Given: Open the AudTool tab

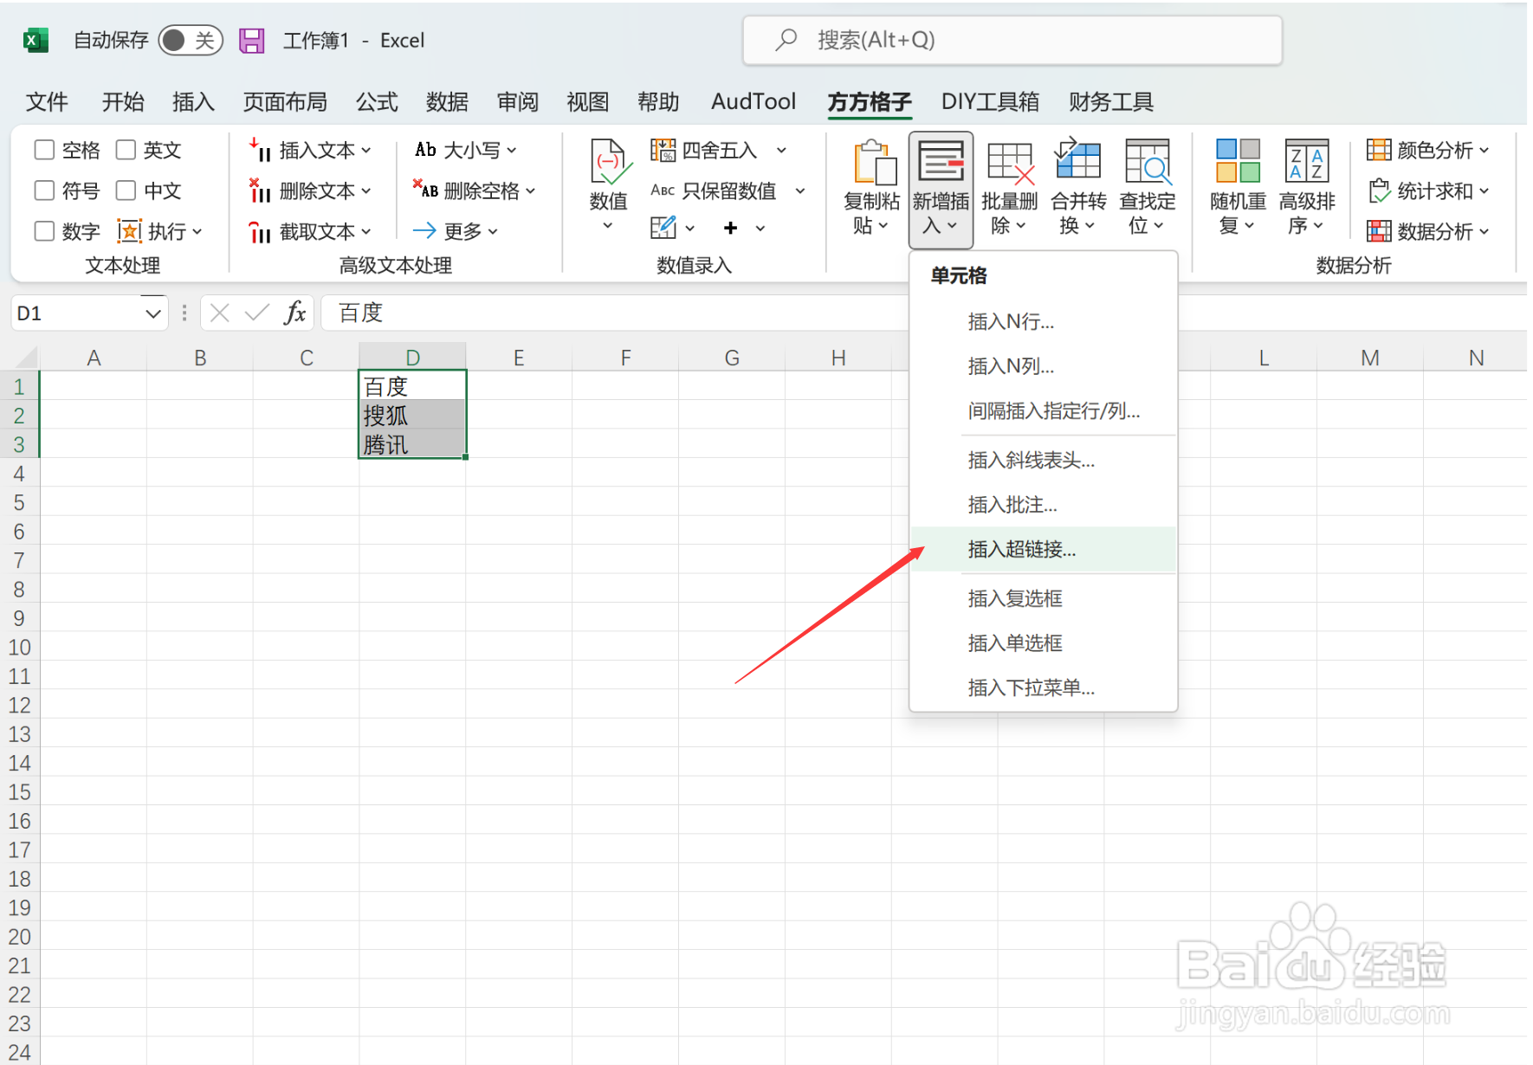Looking at the screenshot, I should (753, 102).
